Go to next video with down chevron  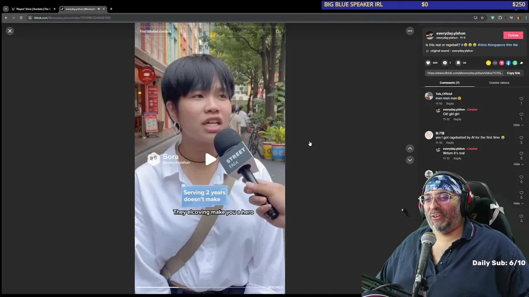point(410,160)
